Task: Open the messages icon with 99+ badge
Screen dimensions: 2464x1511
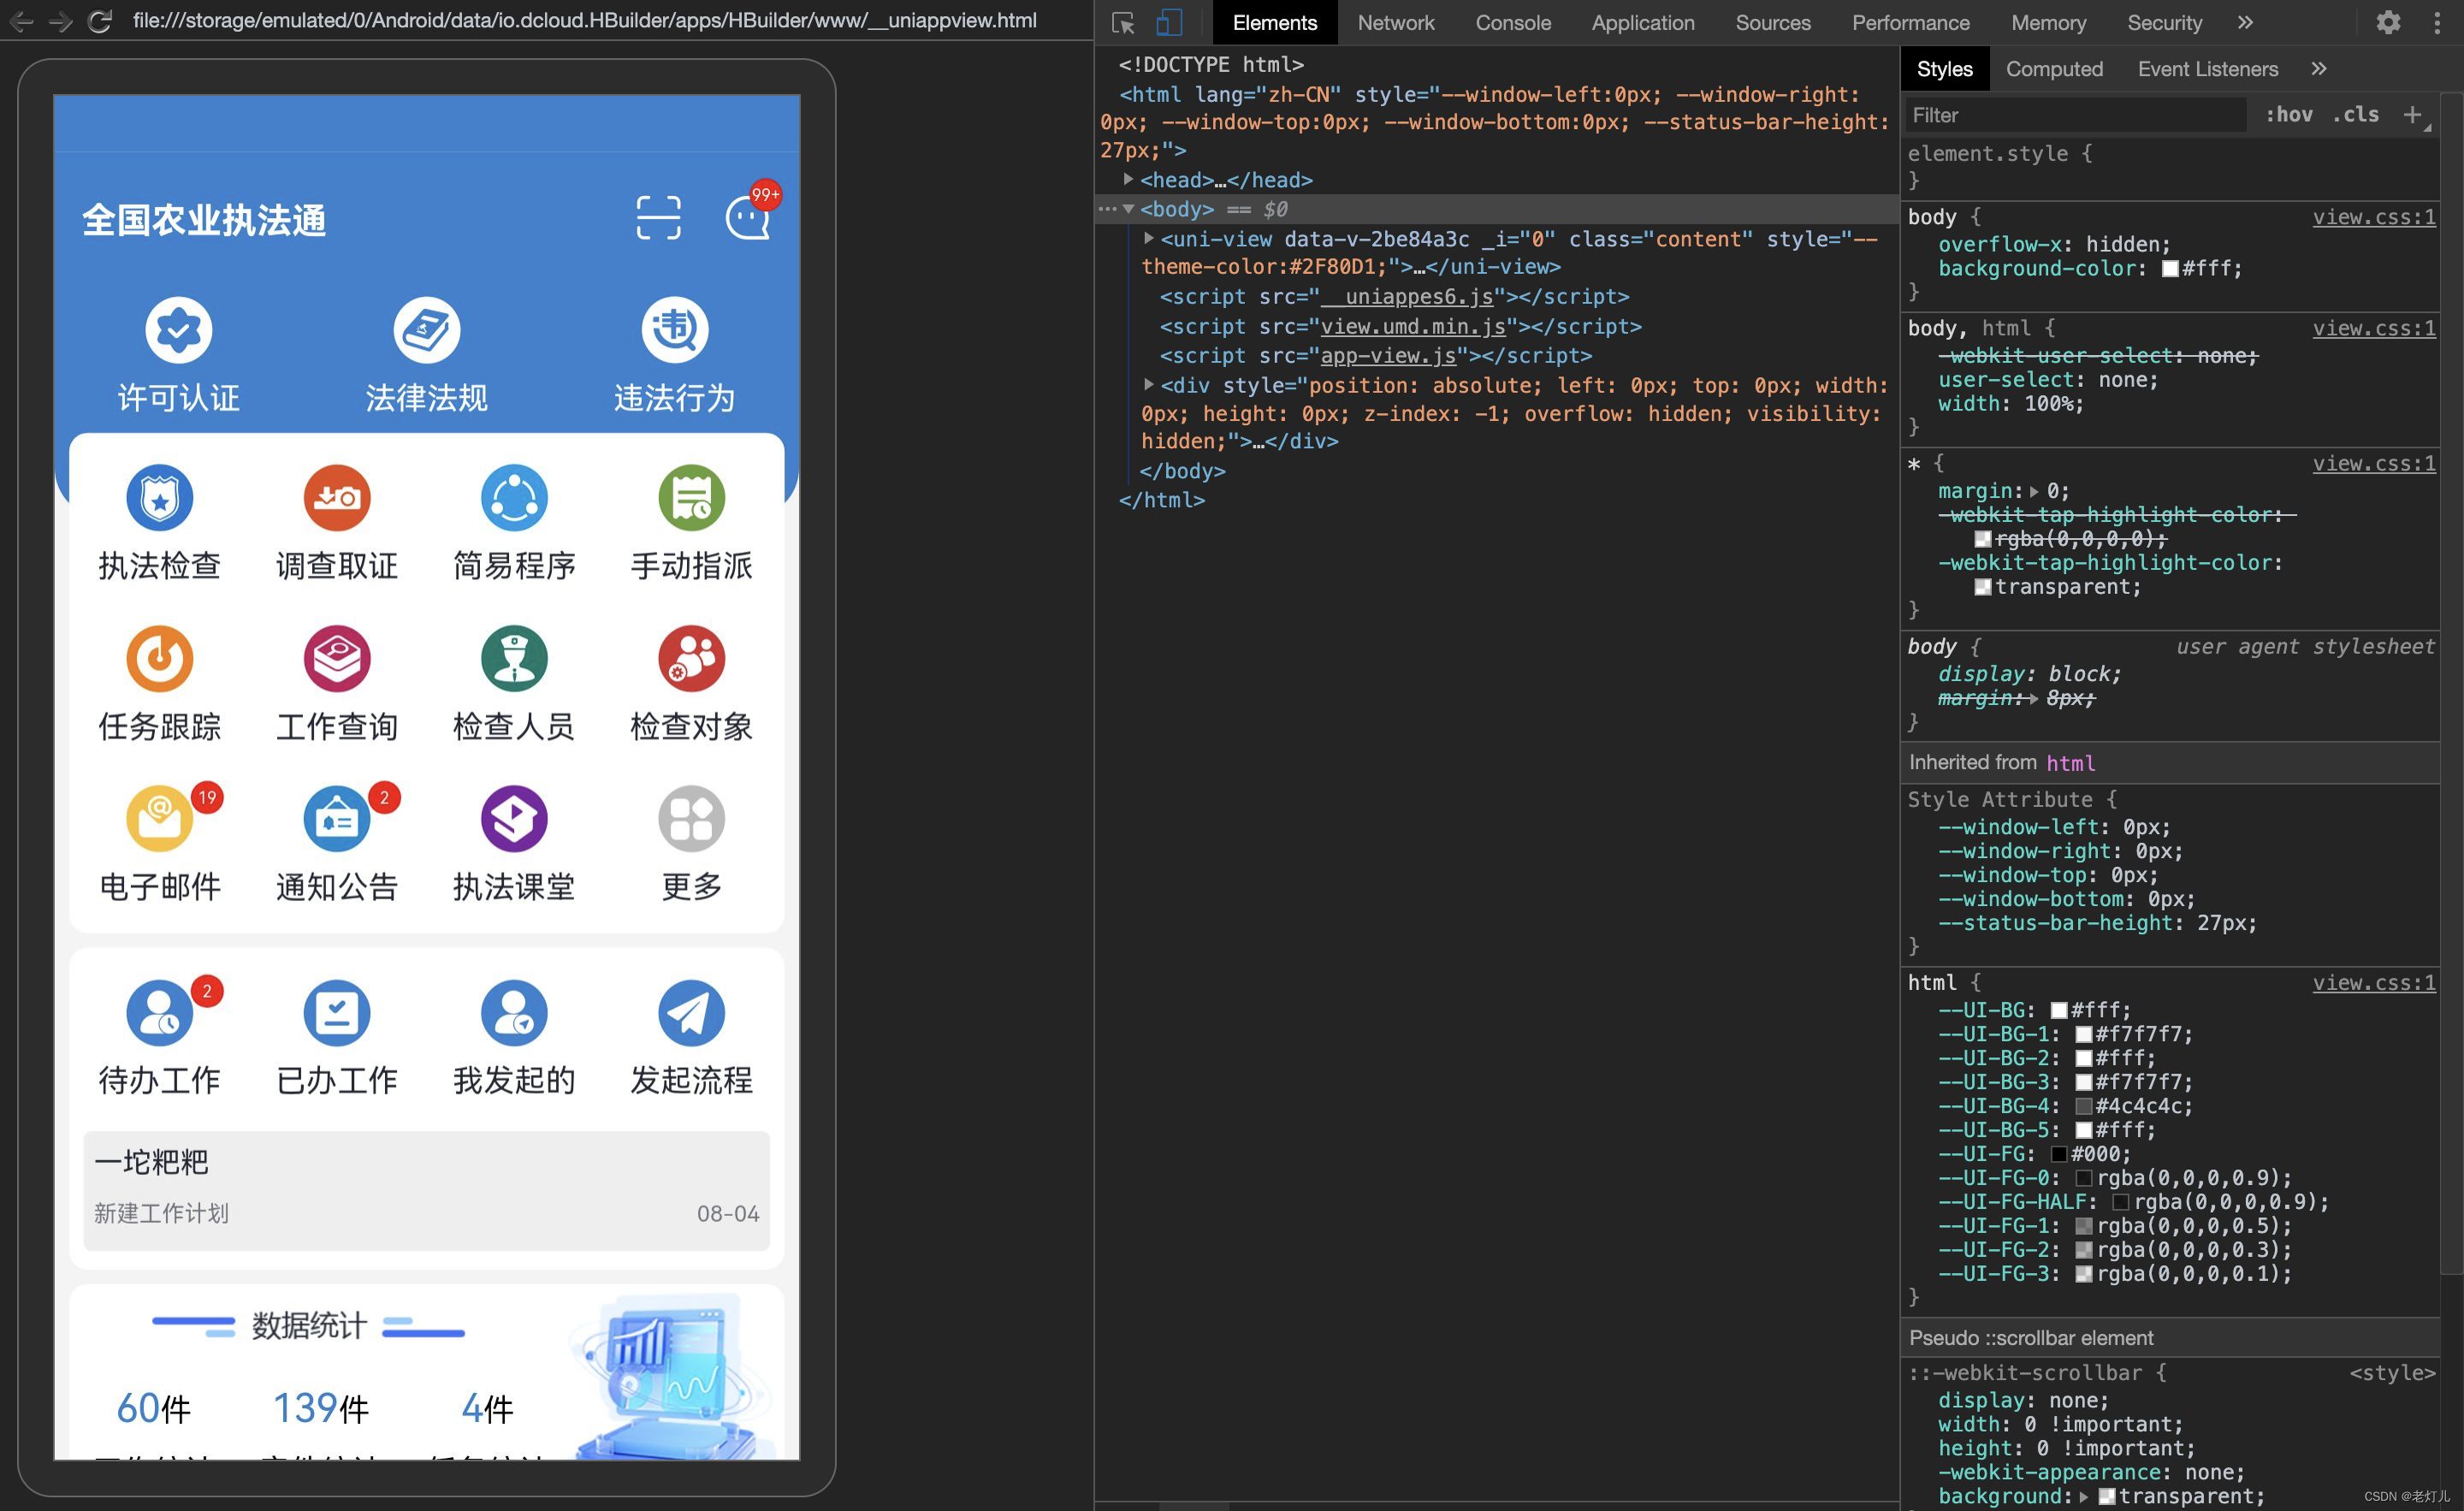Action: [747, 217]
